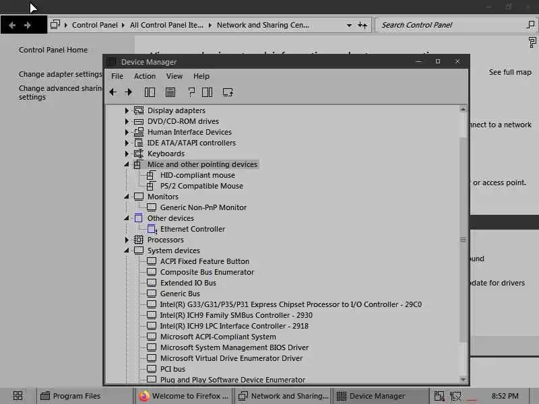Open the File menu in Device Manager
The width and height of the screenshot is (539, 404).
pos(117,76)
